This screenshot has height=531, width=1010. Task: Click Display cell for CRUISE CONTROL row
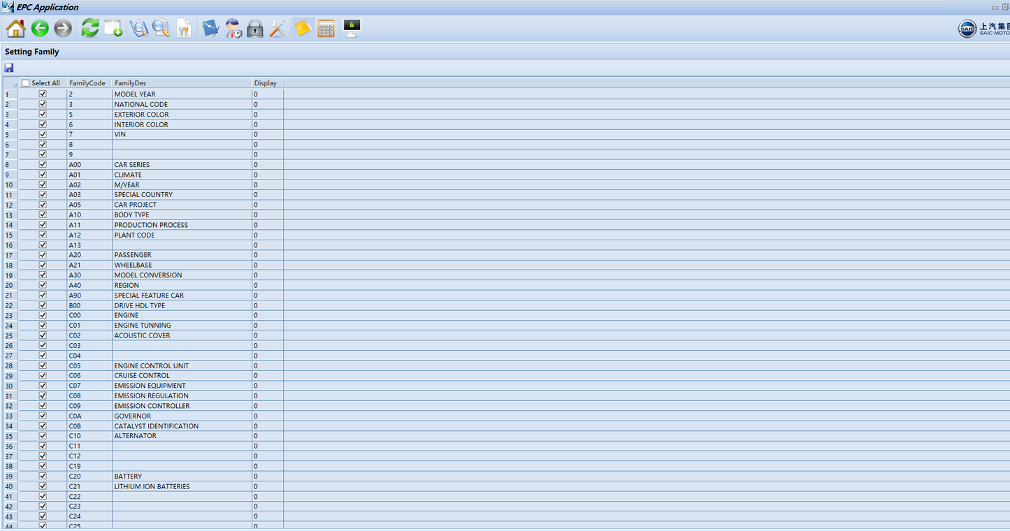click(266, 376)
